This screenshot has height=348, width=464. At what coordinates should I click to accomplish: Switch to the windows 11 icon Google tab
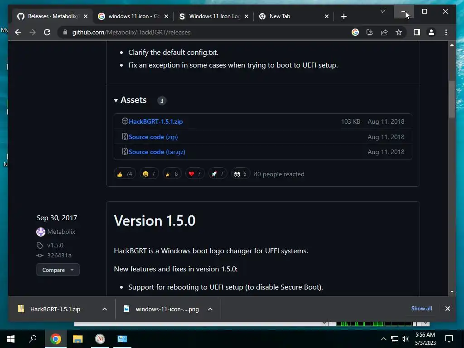pos(133,16)
